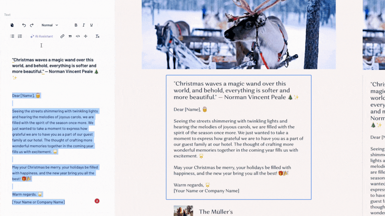Click The Müller's family thumbnail photo
Screen dimensions: 385x216
pos(183,211)
